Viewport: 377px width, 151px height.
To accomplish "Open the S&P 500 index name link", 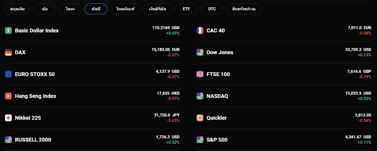I will tap(217, 140).
